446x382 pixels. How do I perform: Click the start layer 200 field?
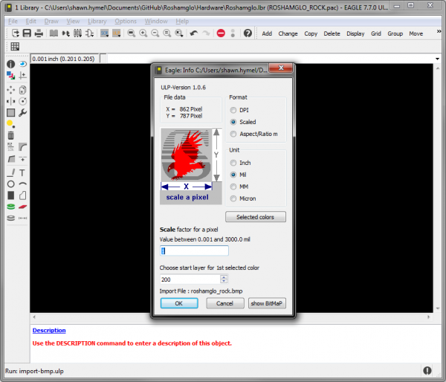coord(190,279)
